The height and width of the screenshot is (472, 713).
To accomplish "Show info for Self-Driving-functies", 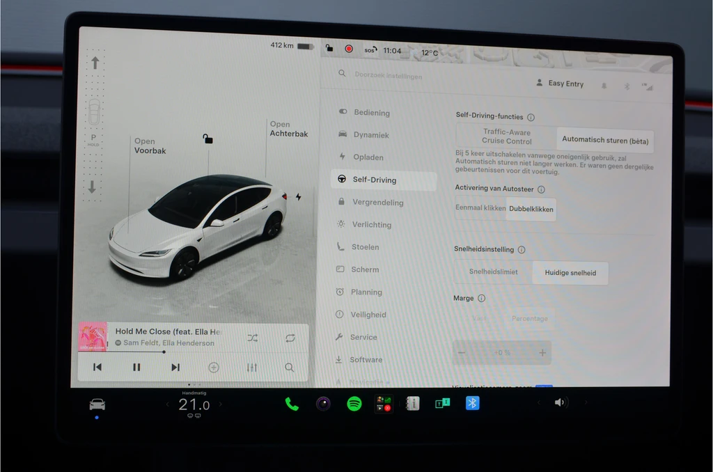I will [x=531, y=118].
